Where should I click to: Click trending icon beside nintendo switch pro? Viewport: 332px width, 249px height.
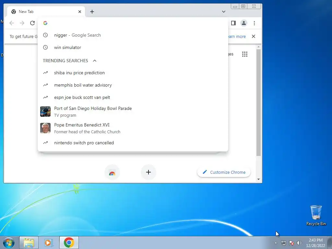click(45, 143)
